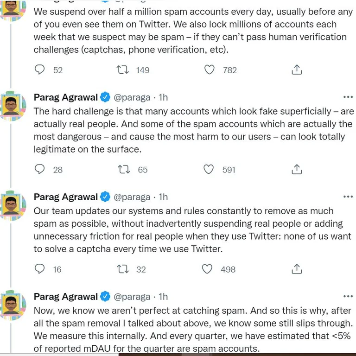Retweet the tweet with 149 retweets
Screen dimensions: 356x356
pyautogui.click(x=123, y=70)
